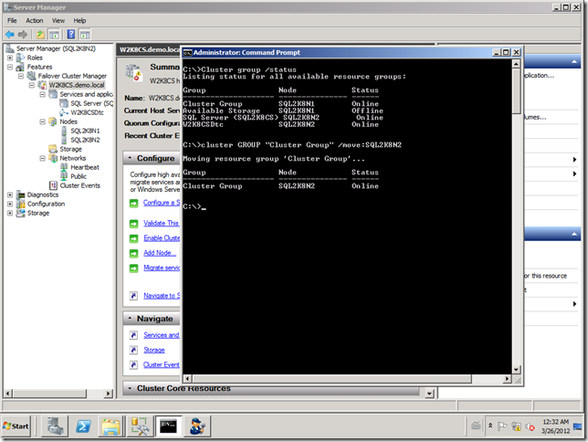The image size is (588, 442).
Task: Expand the Roles tree node
Action: pos(10,58)
